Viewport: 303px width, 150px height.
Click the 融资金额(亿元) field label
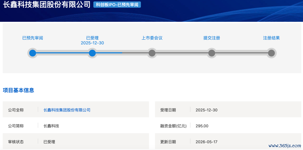174,126
